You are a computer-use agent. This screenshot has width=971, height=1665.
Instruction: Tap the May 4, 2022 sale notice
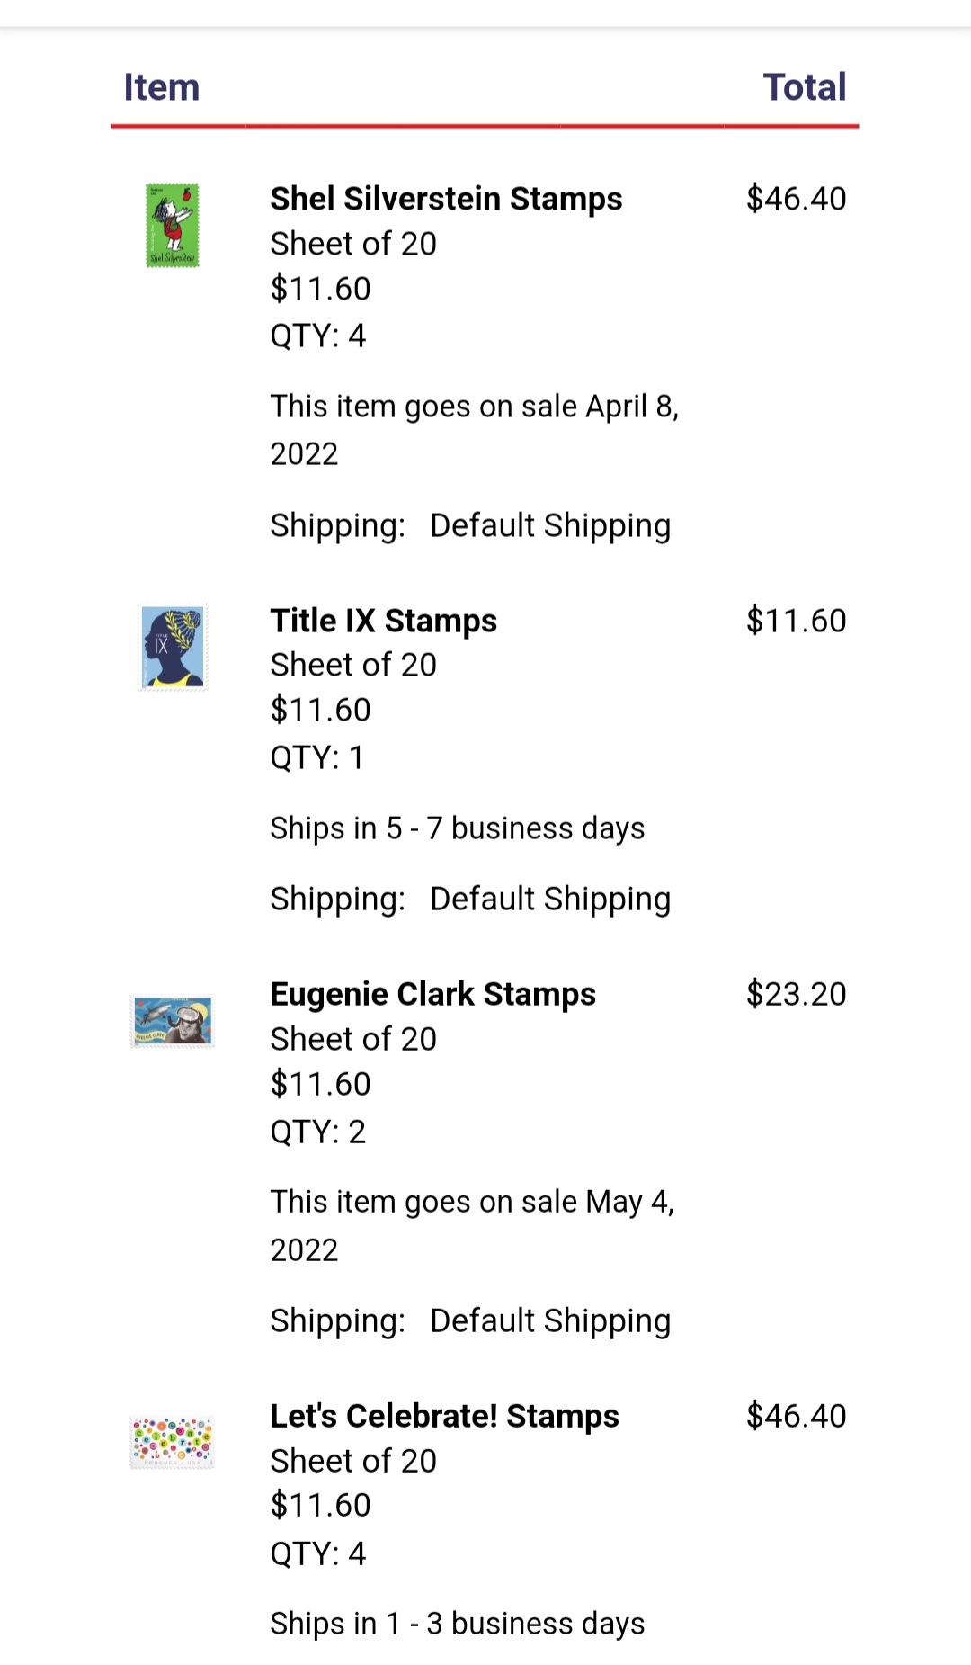472,1225
